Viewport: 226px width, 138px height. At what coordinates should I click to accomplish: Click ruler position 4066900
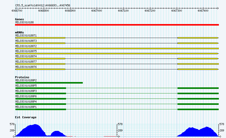click(x=70, y=11)
